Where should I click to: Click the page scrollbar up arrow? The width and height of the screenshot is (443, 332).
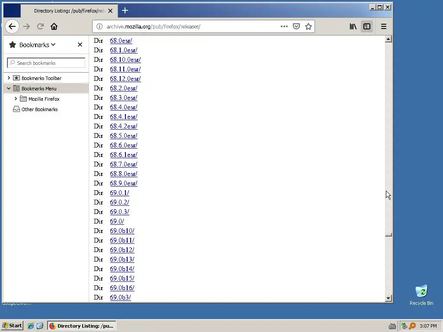coord(388,39)
